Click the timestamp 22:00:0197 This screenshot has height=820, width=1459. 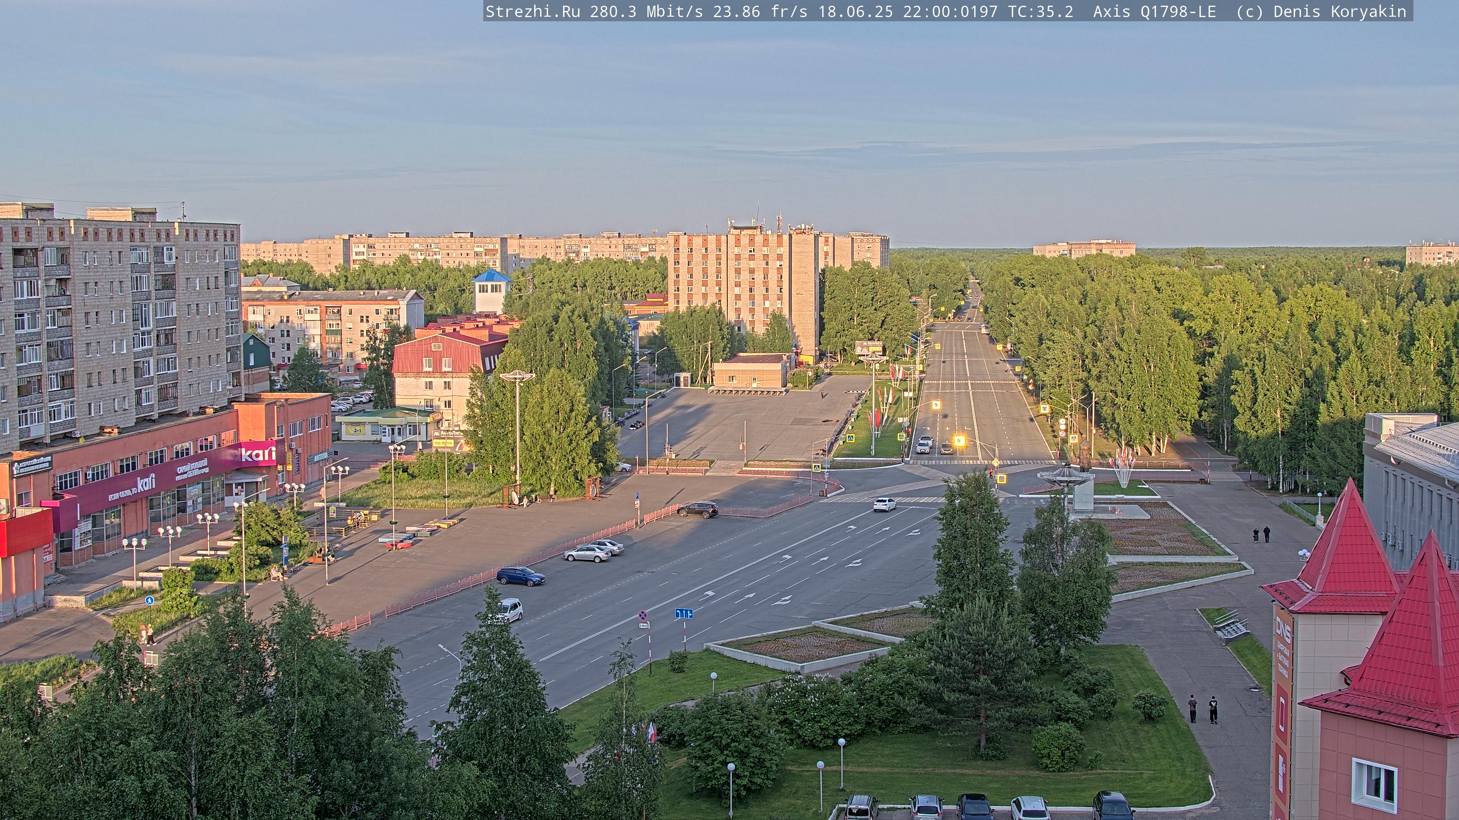(x=950, y=11)
